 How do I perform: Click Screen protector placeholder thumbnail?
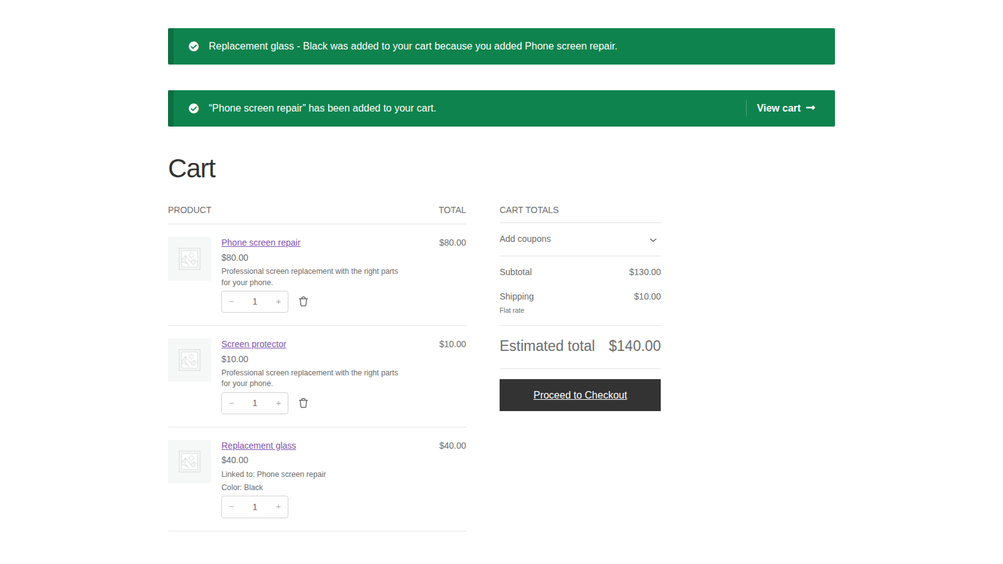189,360
